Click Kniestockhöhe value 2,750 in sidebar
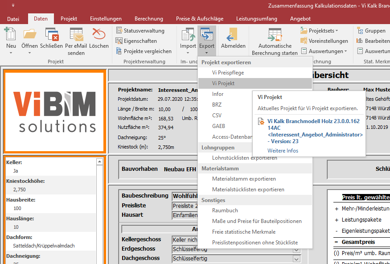Viewport: 390px width, 264px height. click(20, 190)
